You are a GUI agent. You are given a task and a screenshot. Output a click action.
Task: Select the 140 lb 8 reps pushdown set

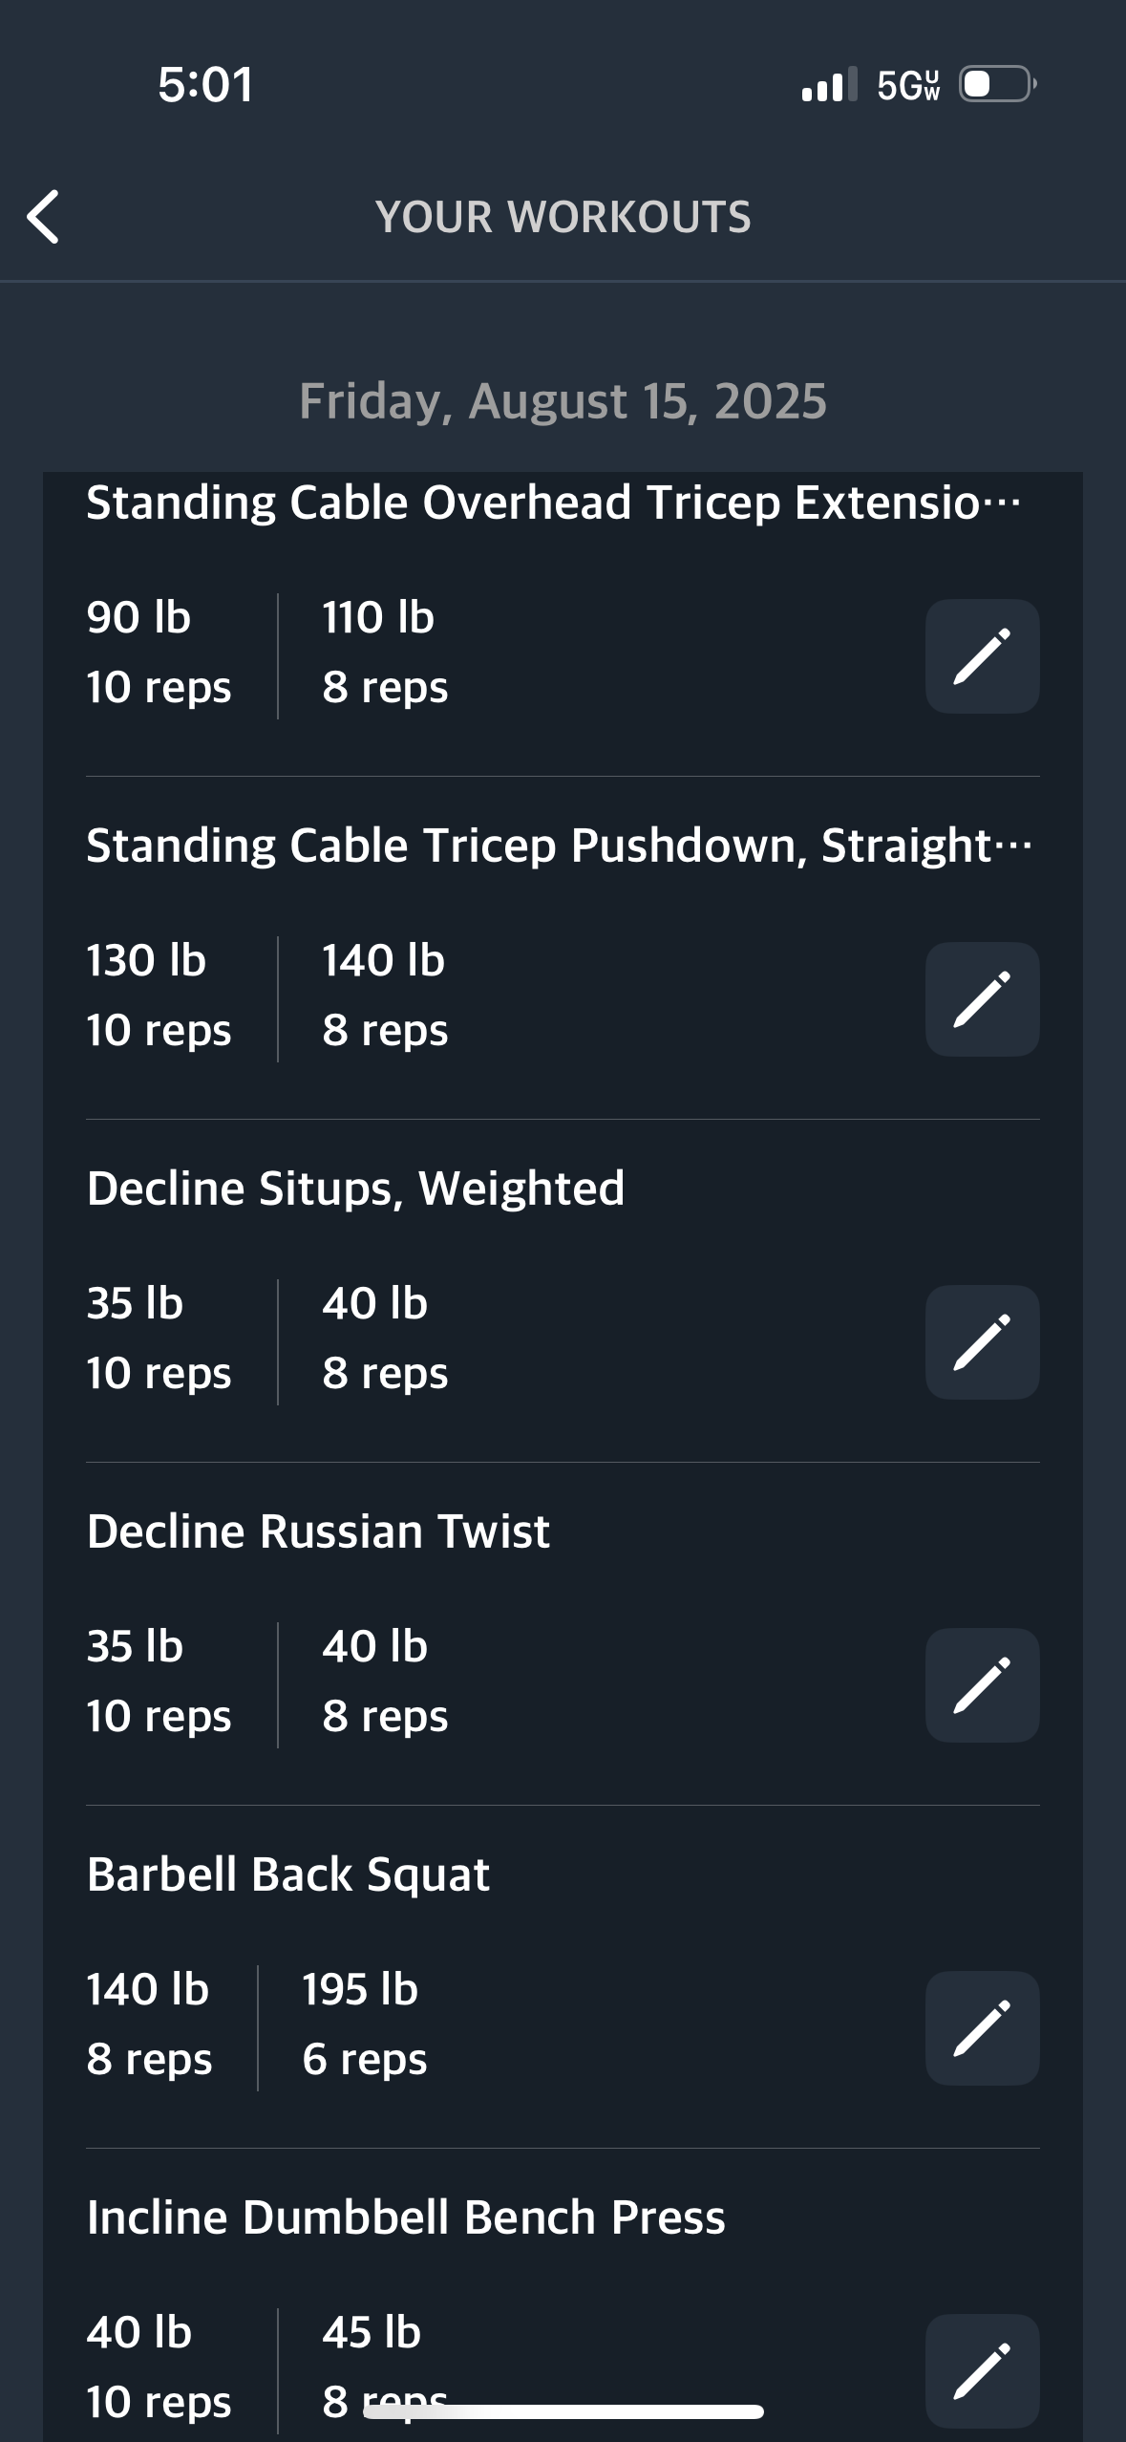click(x=385, y=996)
